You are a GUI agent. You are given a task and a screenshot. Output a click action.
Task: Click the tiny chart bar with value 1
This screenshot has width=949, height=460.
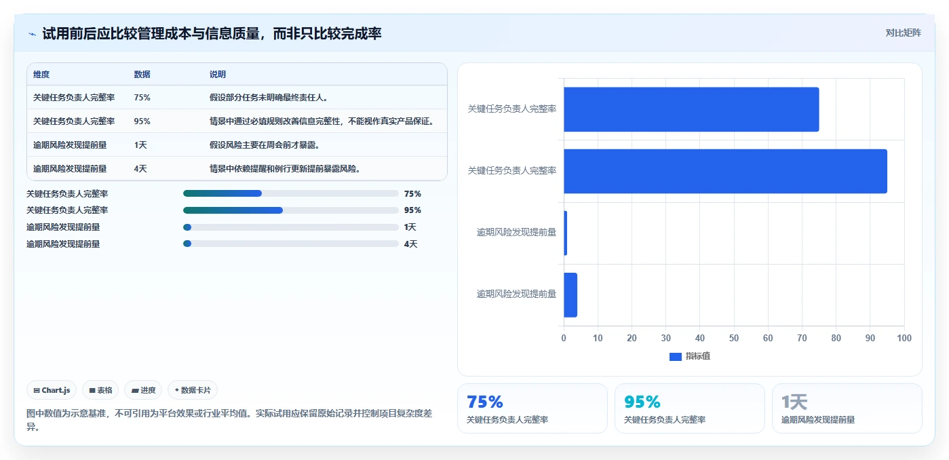pyautogui.click(x=566, y=233)
